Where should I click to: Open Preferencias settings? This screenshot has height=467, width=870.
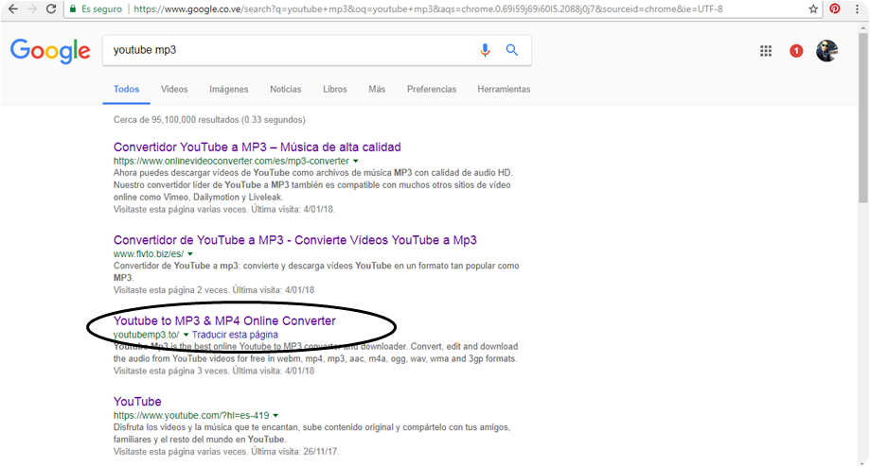pyautogui.click(x=432, y=89)
